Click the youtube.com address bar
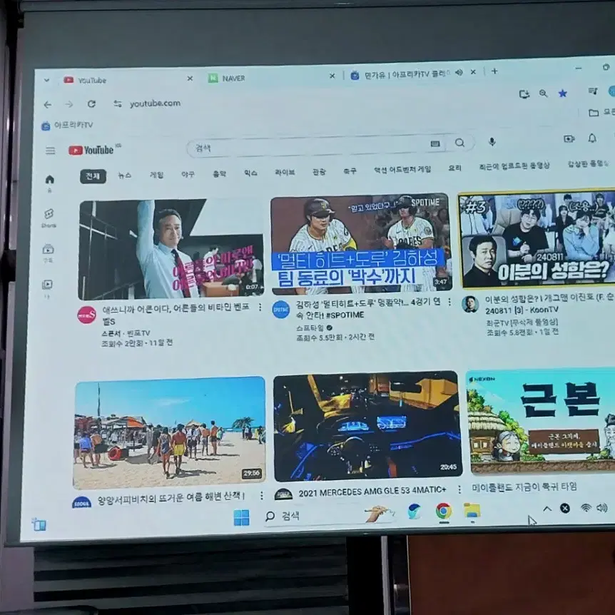The height and width of the screenshot is (615, 615). pos(155,103)
